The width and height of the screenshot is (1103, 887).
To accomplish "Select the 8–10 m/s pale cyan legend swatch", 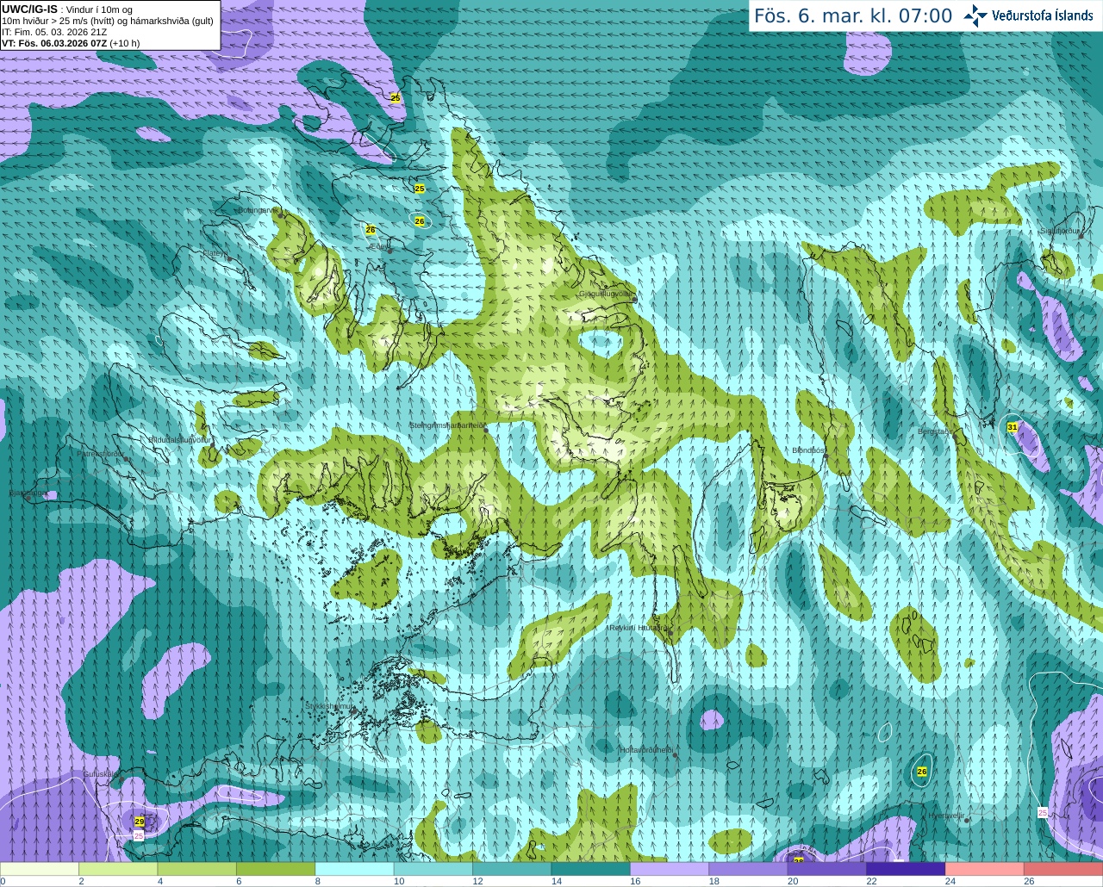I will click(x=354, y=869).
